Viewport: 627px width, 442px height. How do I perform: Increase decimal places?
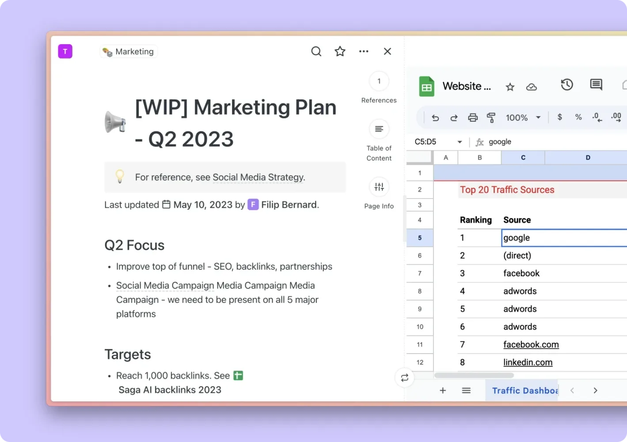(x=616, y=118)
